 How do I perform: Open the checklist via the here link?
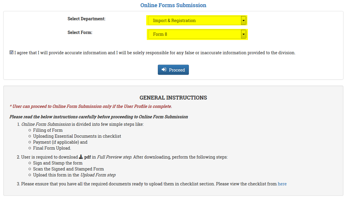click(x=282, y=184)
